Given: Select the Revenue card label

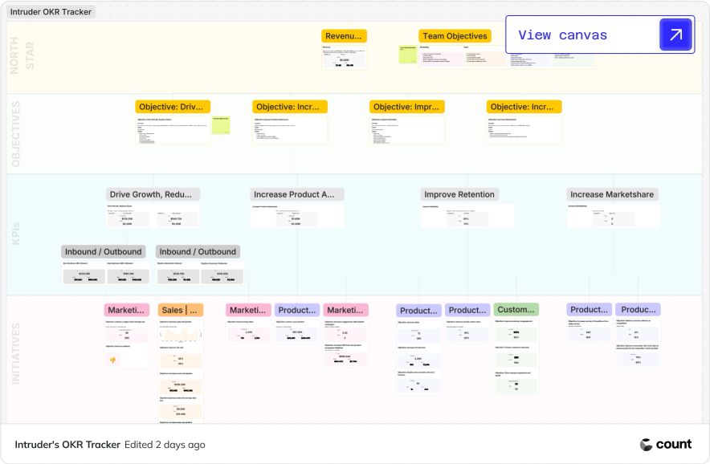Looking at the screenshot, I should click(344, 36).
